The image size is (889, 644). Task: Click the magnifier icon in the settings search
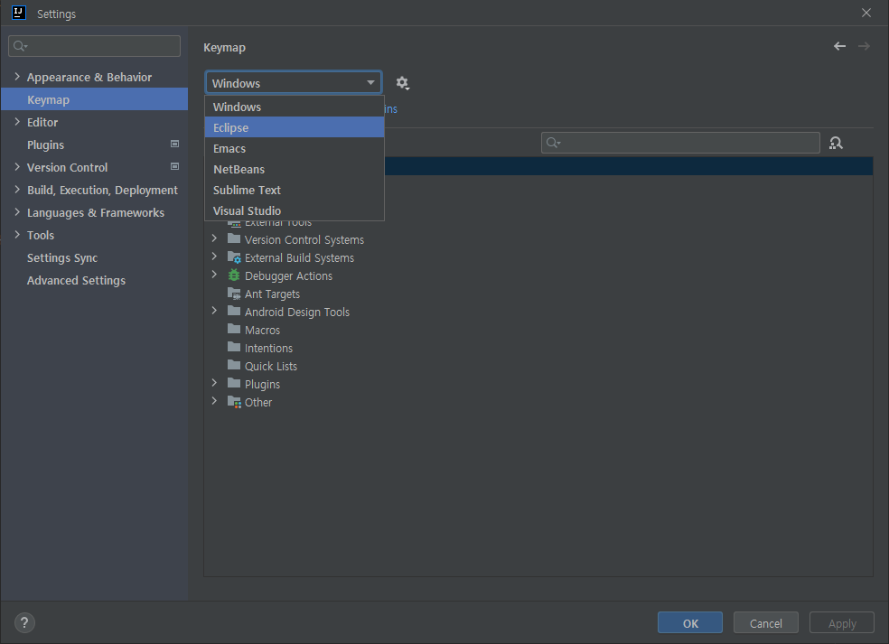tap(20, 46)
